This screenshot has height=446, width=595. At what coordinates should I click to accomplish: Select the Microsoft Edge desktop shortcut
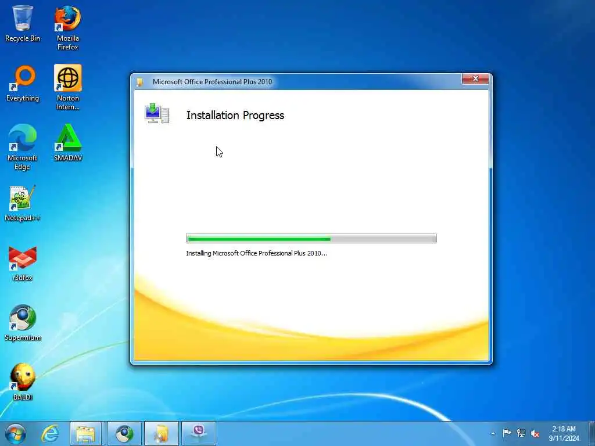pyautogui.click(x=23, y=147)
